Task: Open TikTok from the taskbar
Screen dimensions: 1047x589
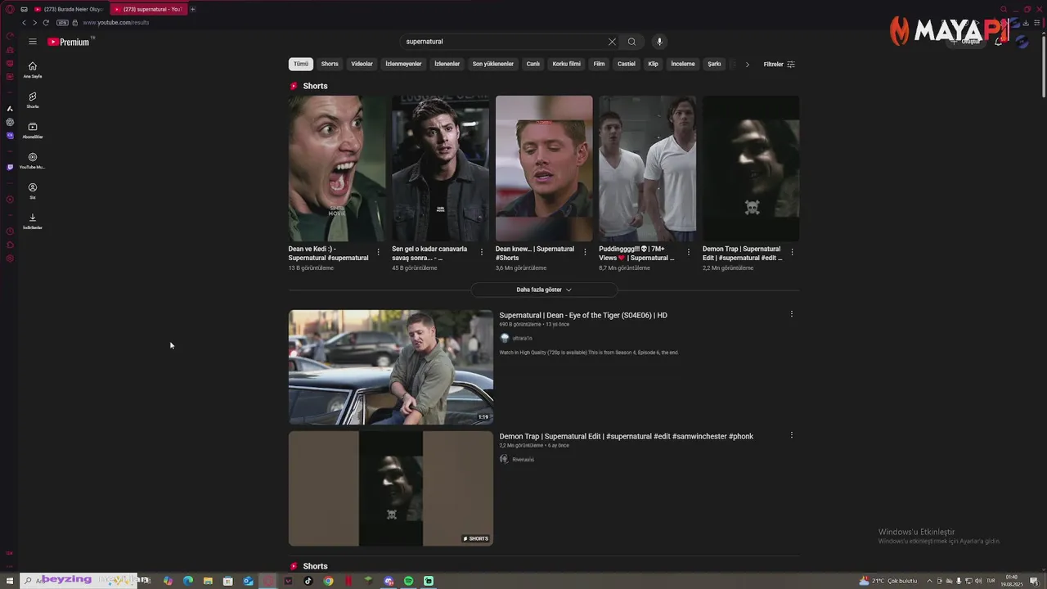Action: [308, 581]
